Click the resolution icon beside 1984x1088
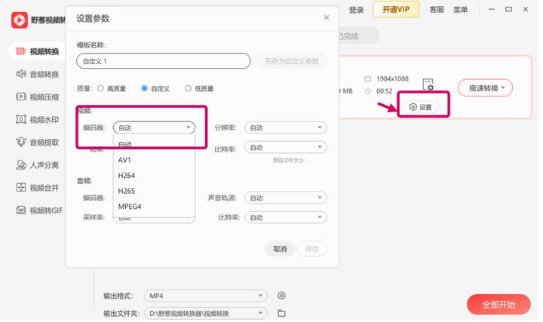Image resolution: width=543 pixels, height=322 pixels. tap(368, 79)
